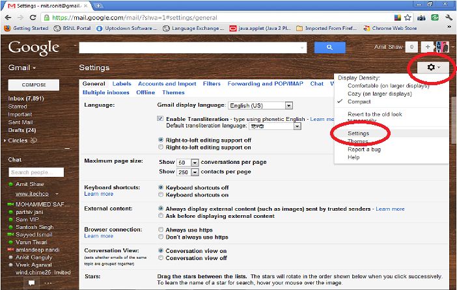457x290 pixels.
Task: Select Ask before displaying external content
Action: click(x=161, y=216)
